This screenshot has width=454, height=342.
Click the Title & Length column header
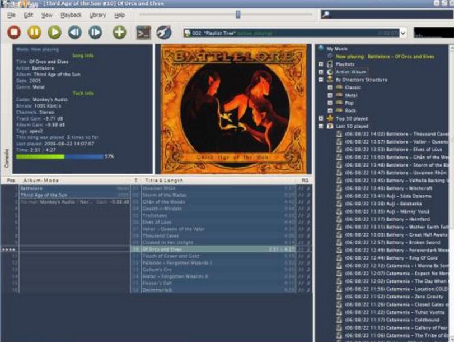[x=219, y=181]
